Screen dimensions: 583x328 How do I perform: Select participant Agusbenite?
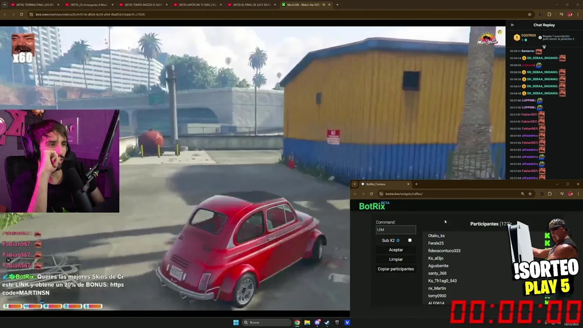tap(438, 266)
